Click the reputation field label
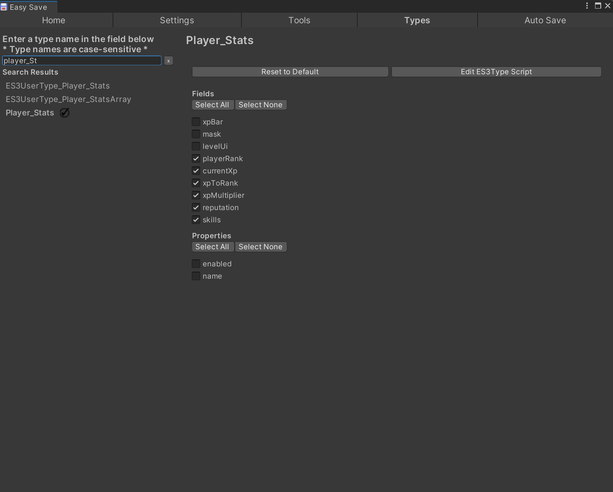 (221, 208)
